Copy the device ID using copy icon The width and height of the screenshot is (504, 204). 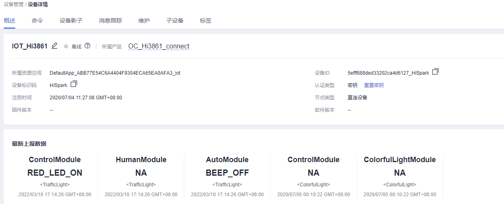pos(435,71)
